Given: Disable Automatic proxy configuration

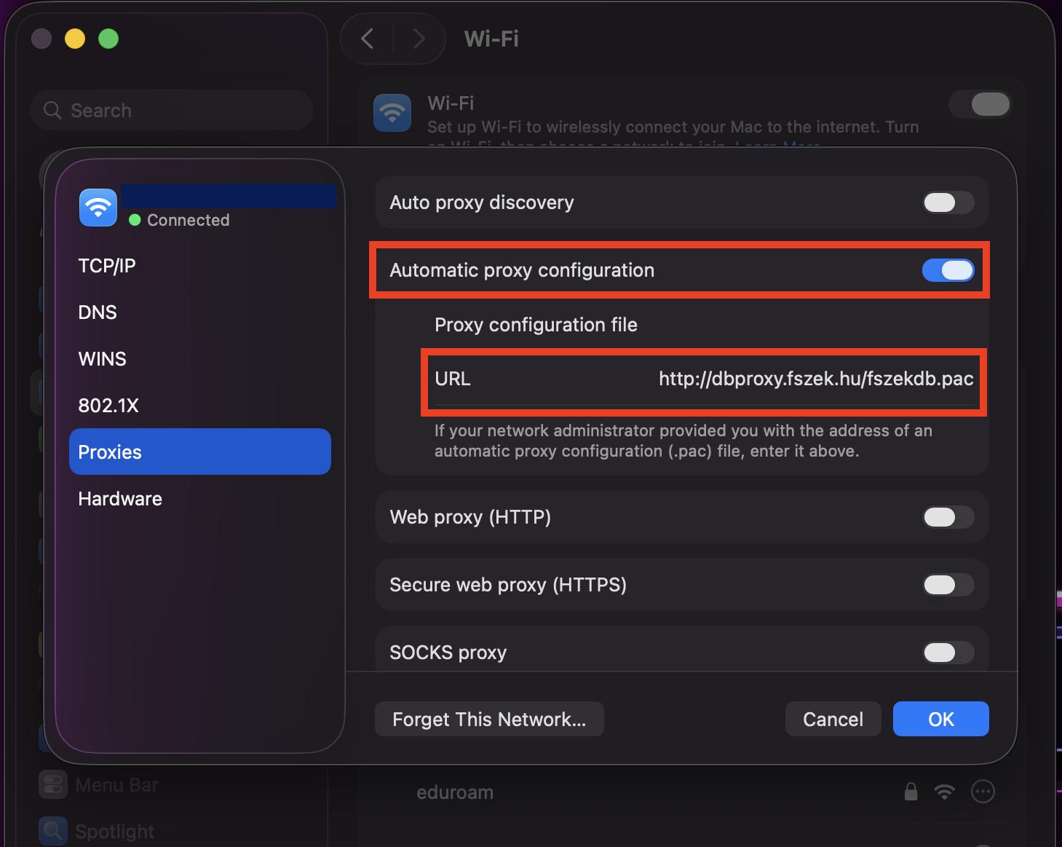Looking at the screenshot, I should coord(948,270).
